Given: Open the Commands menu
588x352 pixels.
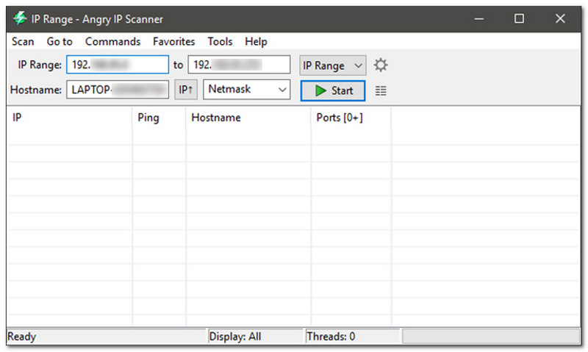Looking at the screenshot, I should coord(112,41).
